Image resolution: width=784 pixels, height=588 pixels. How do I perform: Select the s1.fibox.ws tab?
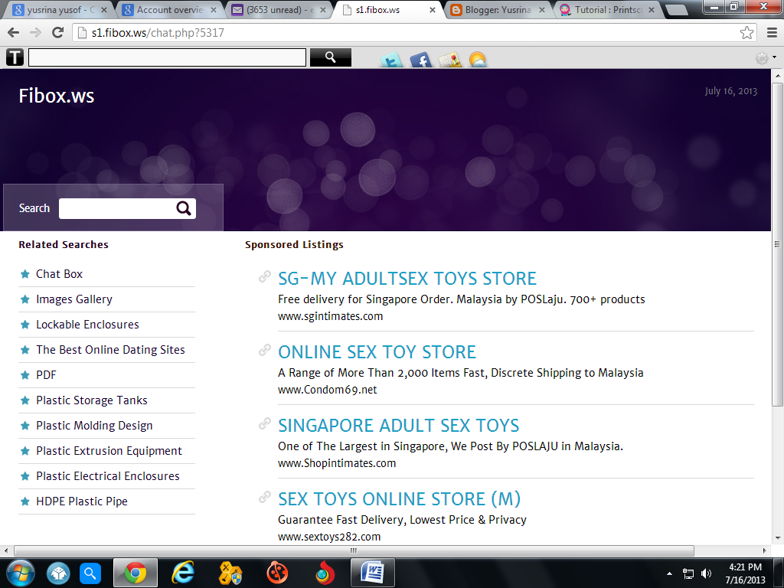click(387, 9)
